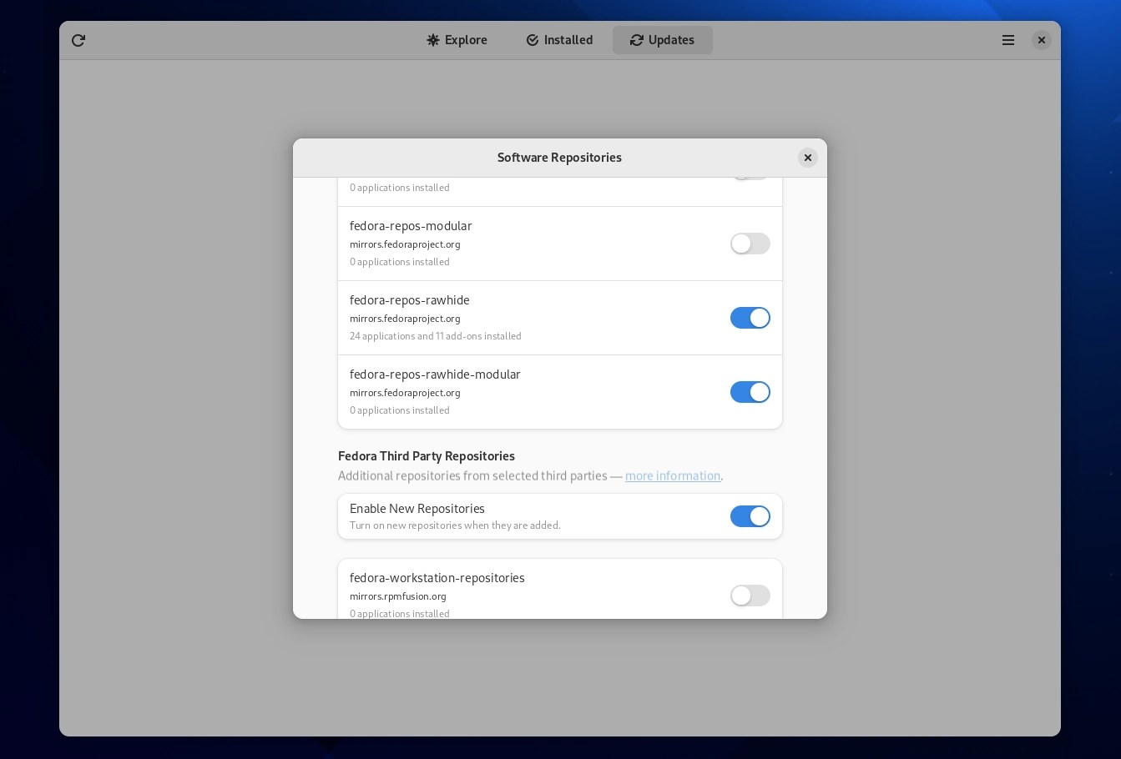1121x759 pixels.
Task: Toggle the Enable New Repositories switch
Action: click(750, 516)
